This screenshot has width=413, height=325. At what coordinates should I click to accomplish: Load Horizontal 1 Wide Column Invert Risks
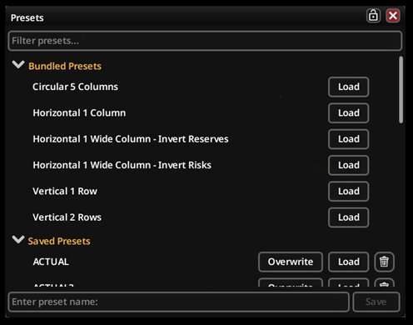pos(349,165)
